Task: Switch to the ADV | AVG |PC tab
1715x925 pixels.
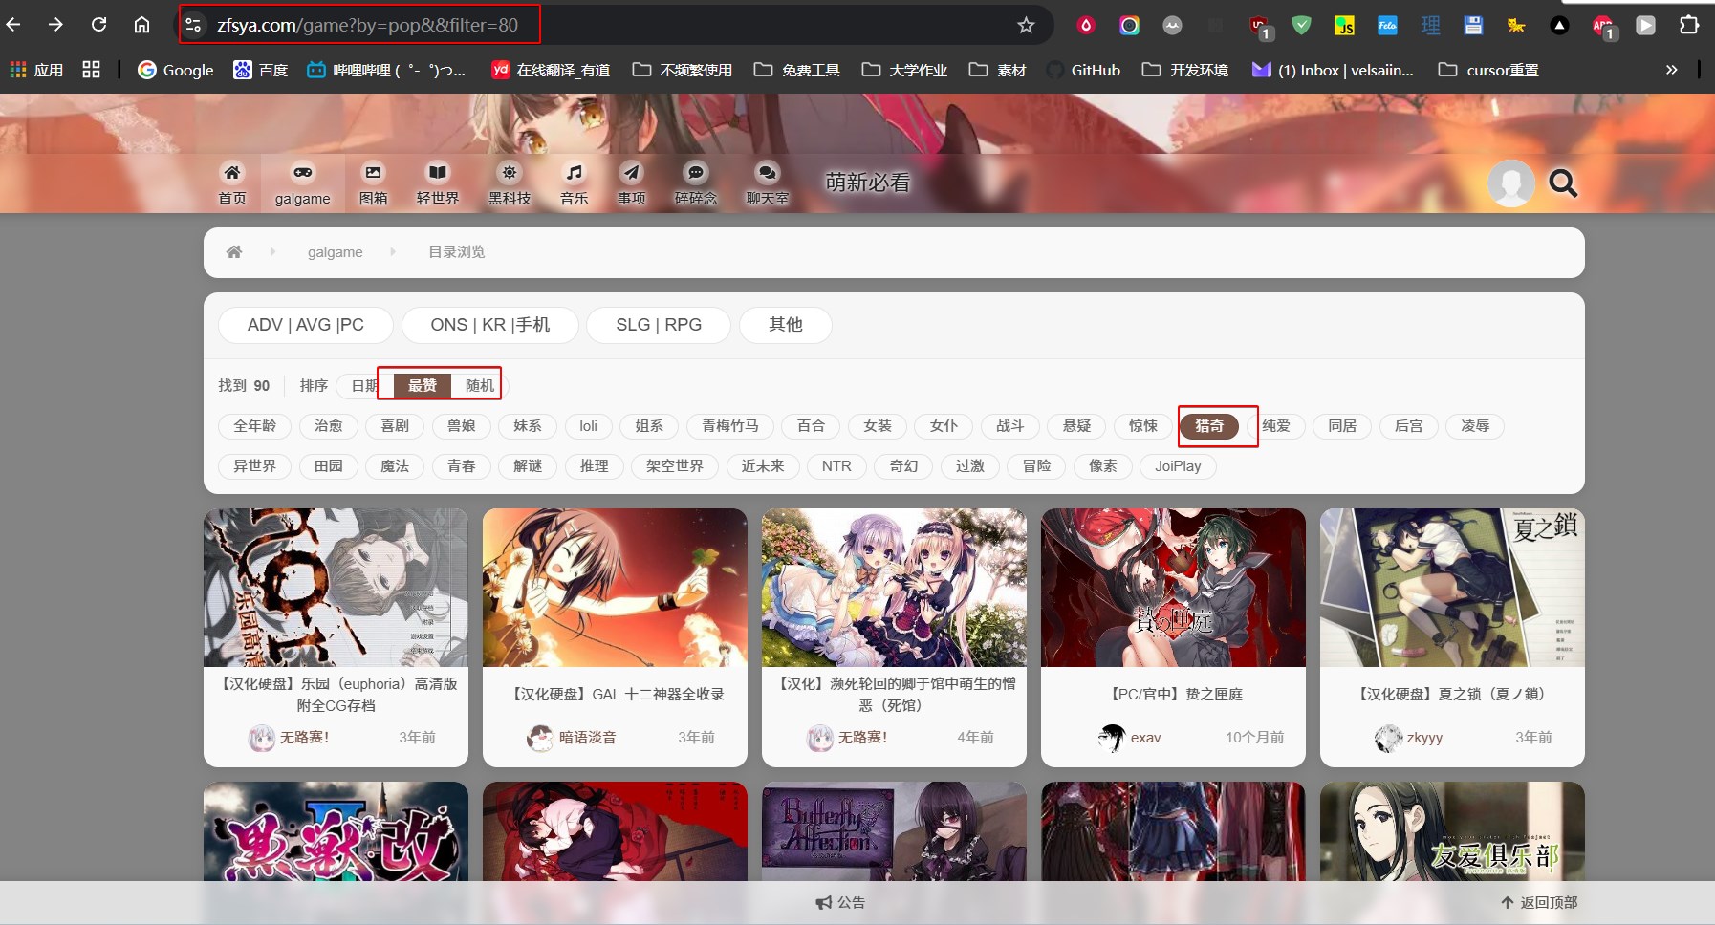Action: [306, 325]
